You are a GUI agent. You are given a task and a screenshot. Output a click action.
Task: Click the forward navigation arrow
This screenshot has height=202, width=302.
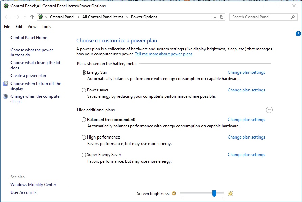point(17,17)
